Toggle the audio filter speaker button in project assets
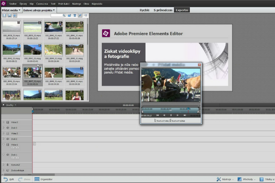Viewport: 275px width, 183px height. pos(15,16)
